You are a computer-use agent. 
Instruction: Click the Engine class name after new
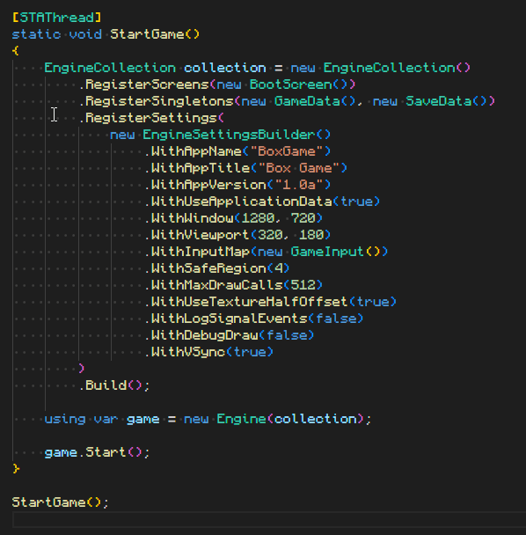point(242,419)
